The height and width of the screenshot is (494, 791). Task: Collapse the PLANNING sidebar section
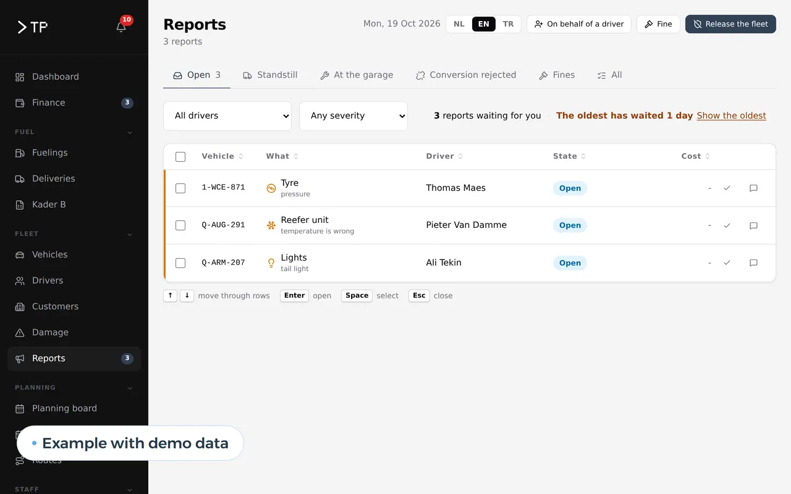[x=130, y=388]
